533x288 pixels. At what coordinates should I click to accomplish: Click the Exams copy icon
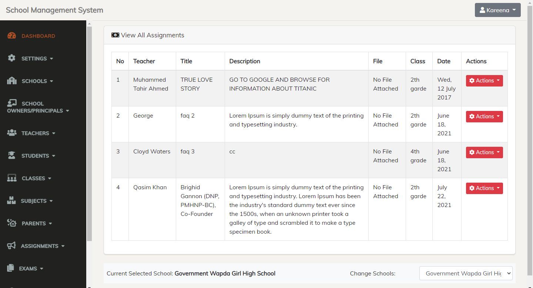tap(11, 268)
